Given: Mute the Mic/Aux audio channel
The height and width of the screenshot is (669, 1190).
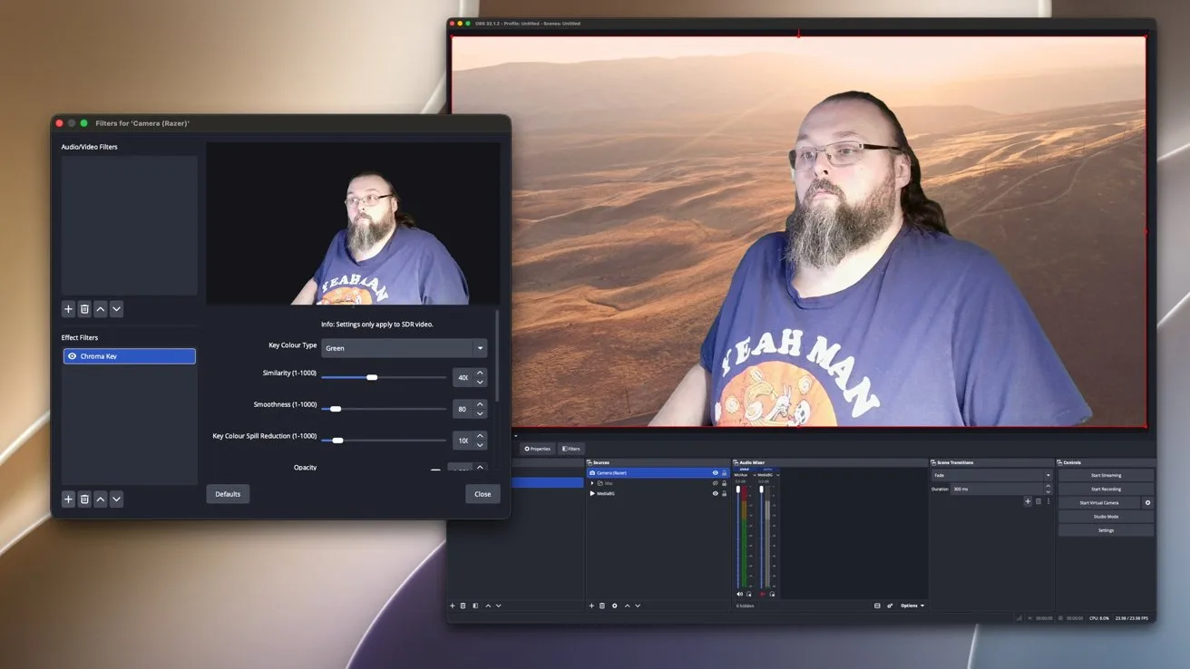Looking at the screenshot, I should pos(739,595).
